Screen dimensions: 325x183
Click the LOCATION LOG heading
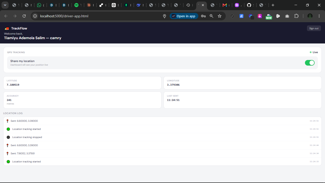point(13,113)
